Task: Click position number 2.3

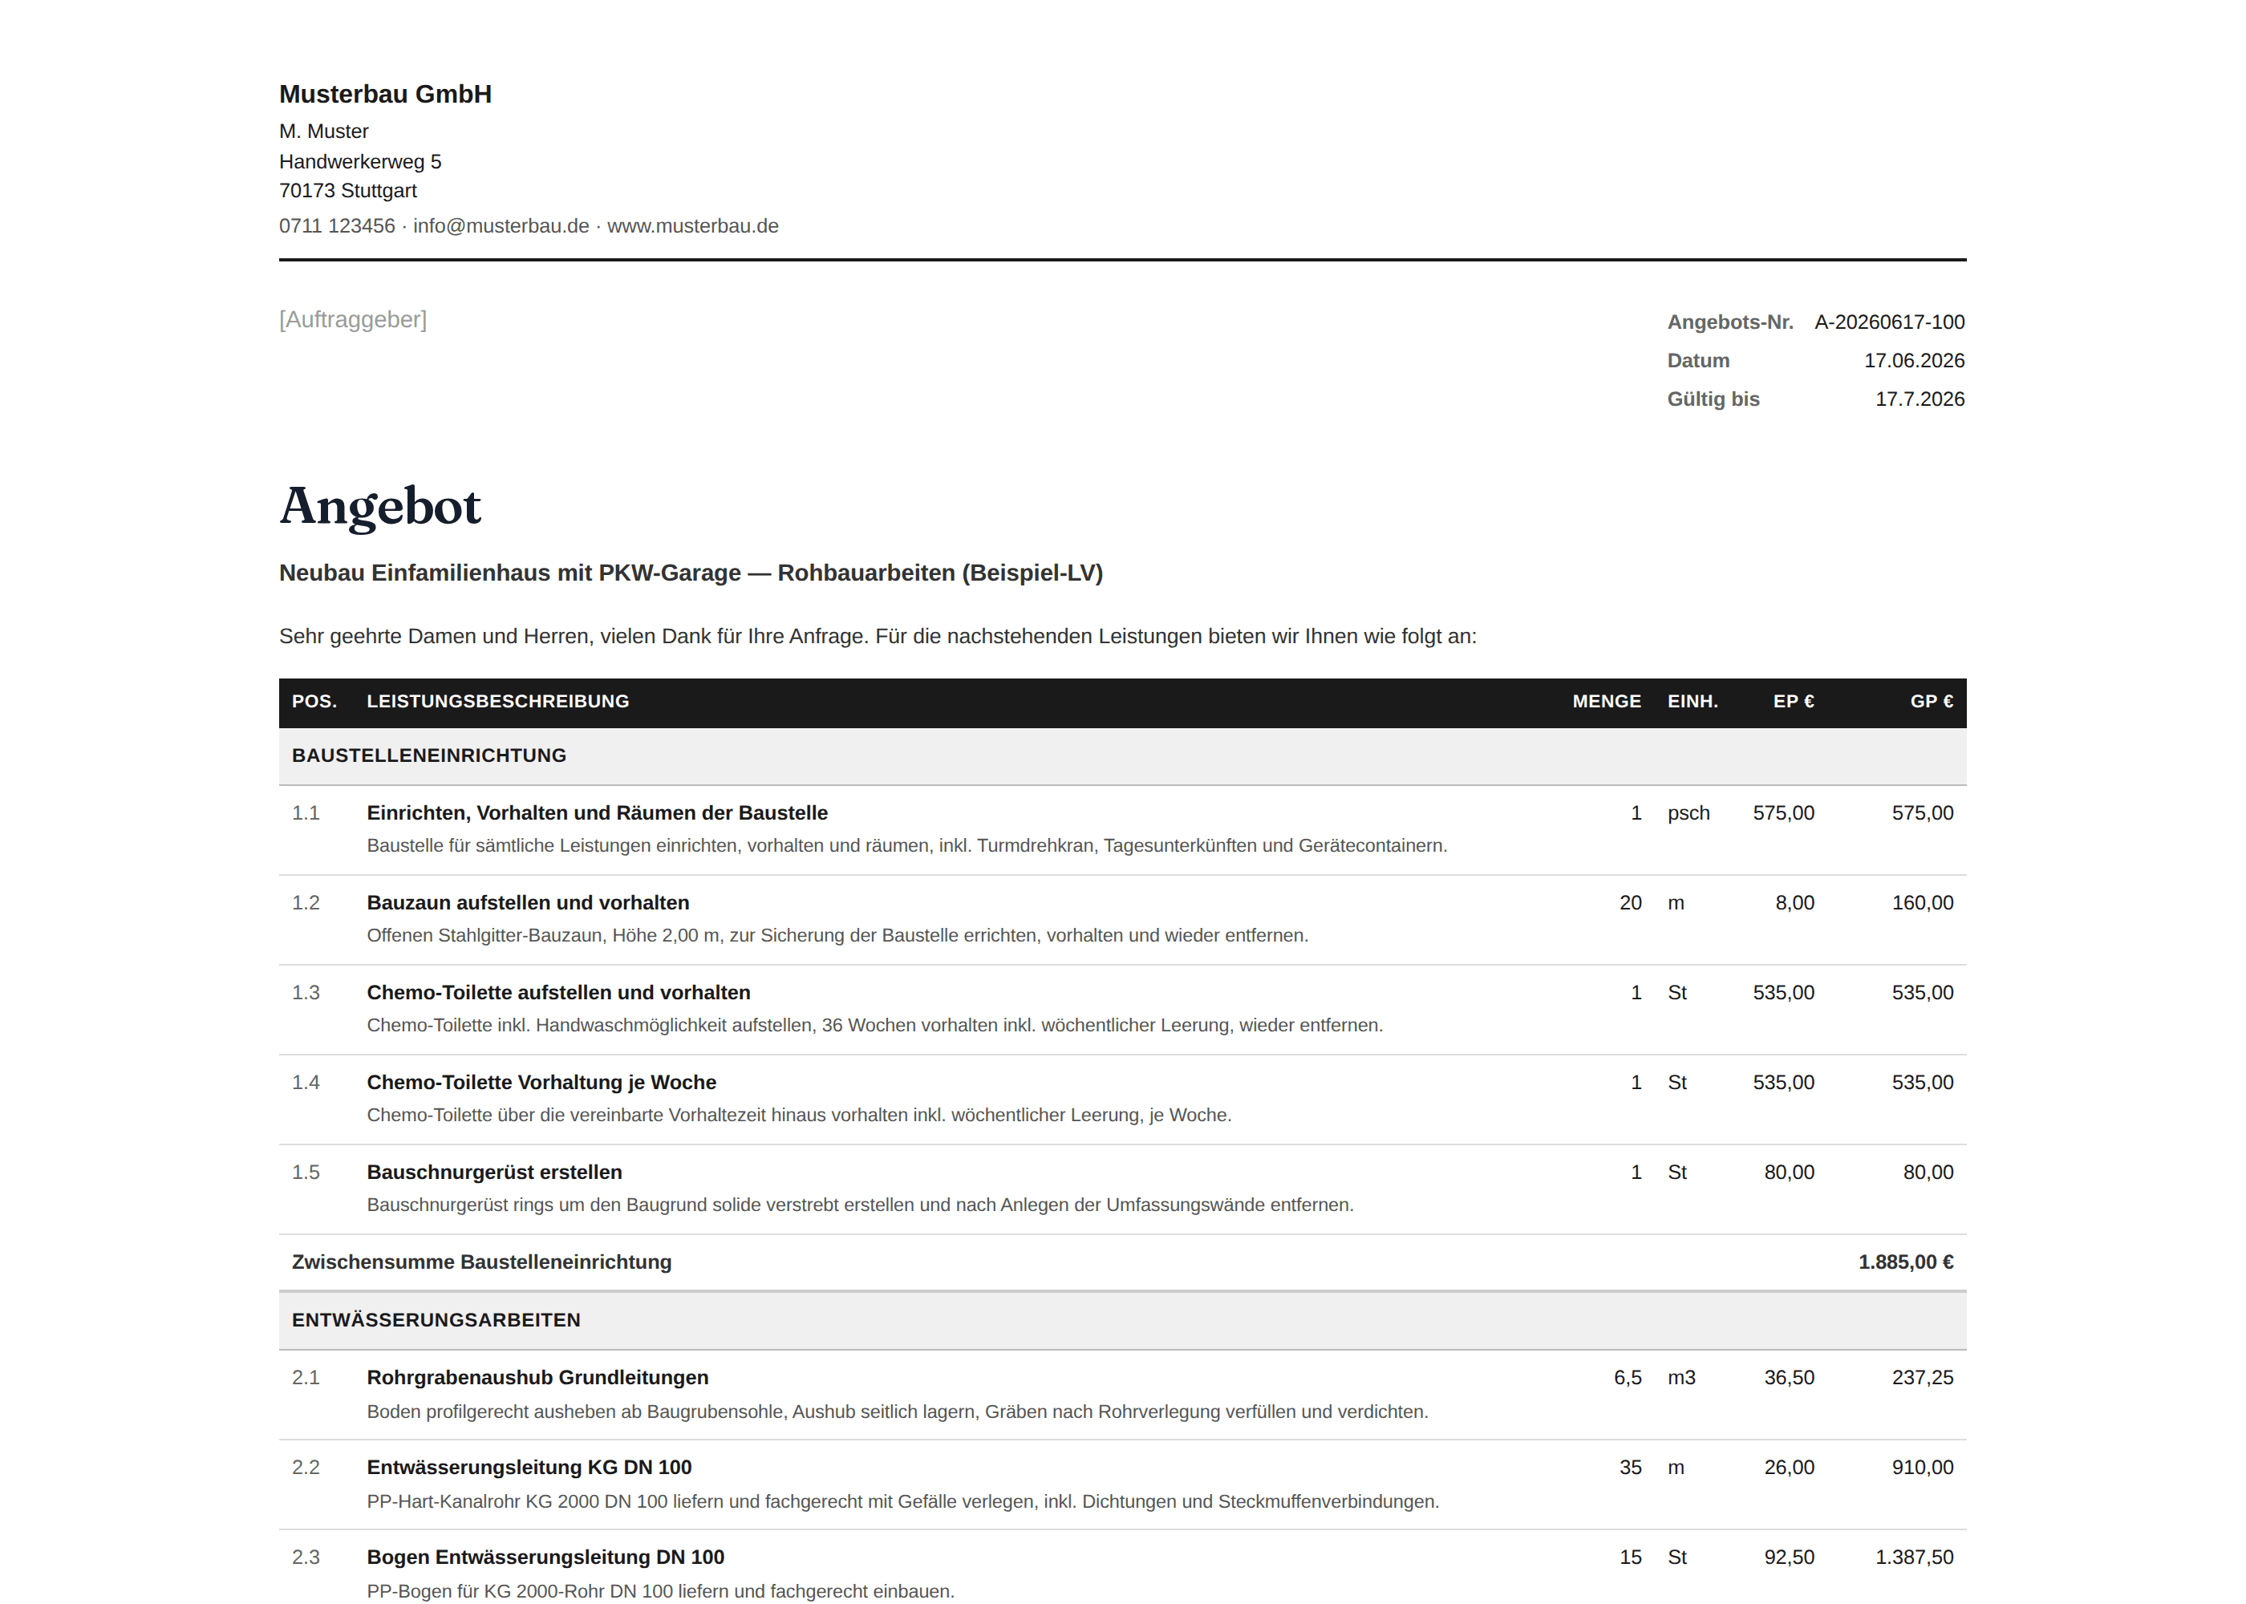Action: (x=305, y=1557)
